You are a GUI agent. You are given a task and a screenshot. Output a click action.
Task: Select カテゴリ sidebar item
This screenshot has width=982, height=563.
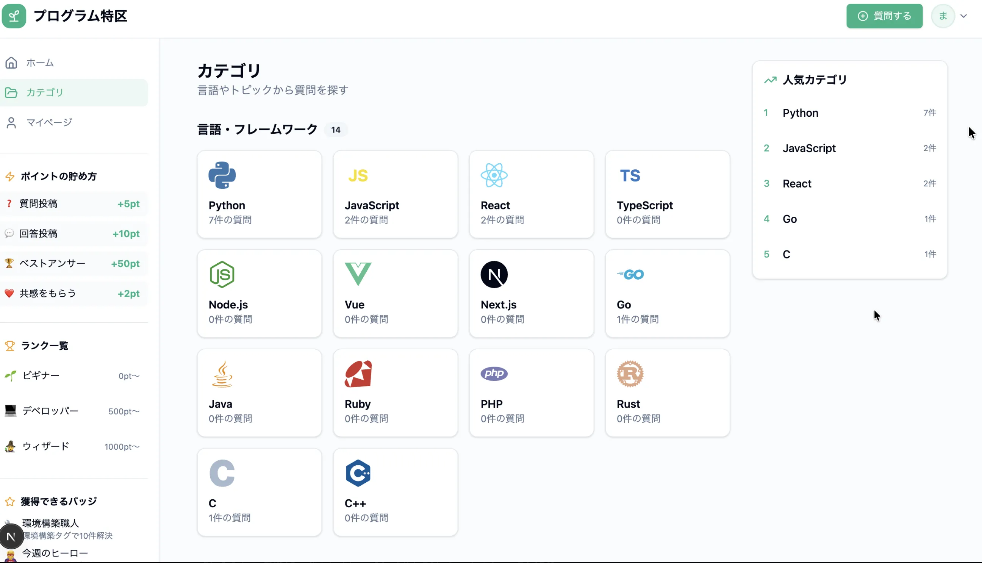point(44,92)
